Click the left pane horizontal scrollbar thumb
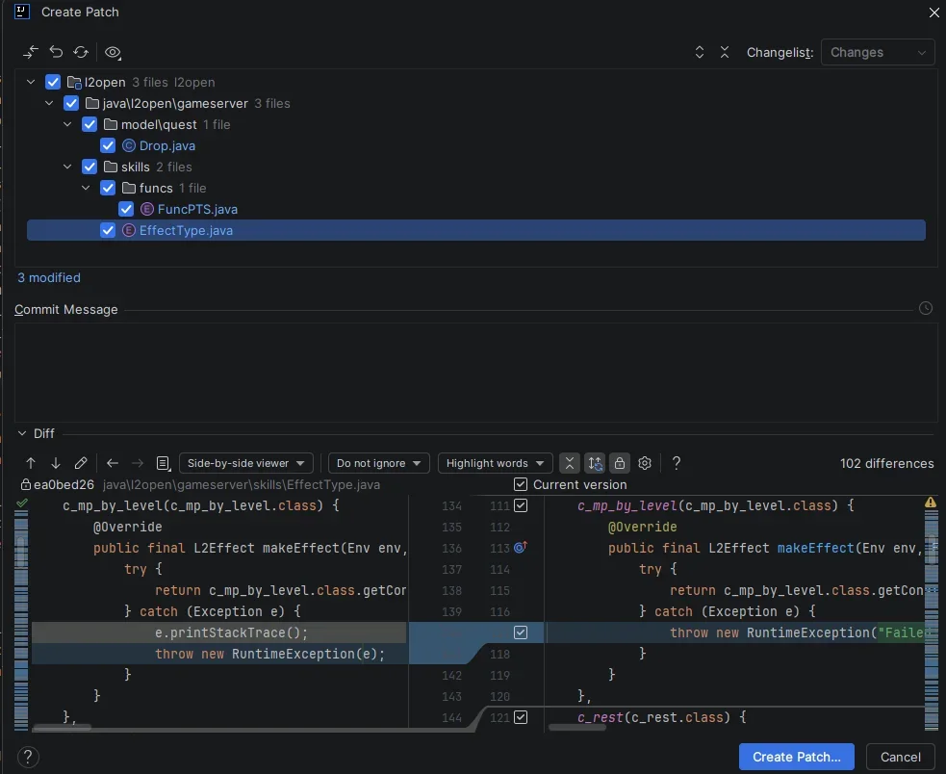Viewport: 946px width, 774px height. pos(63,728)
